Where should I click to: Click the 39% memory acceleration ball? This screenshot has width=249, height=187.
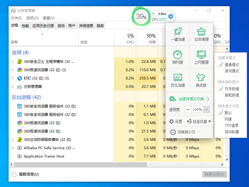(x=141, y=16)
